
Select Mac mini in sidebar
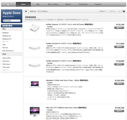6,42
